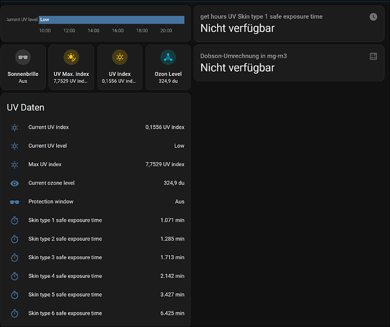
Task: Click the 'get hours UV Skin type 1 safe exposure time' title
Action: [x=261, y=17]
